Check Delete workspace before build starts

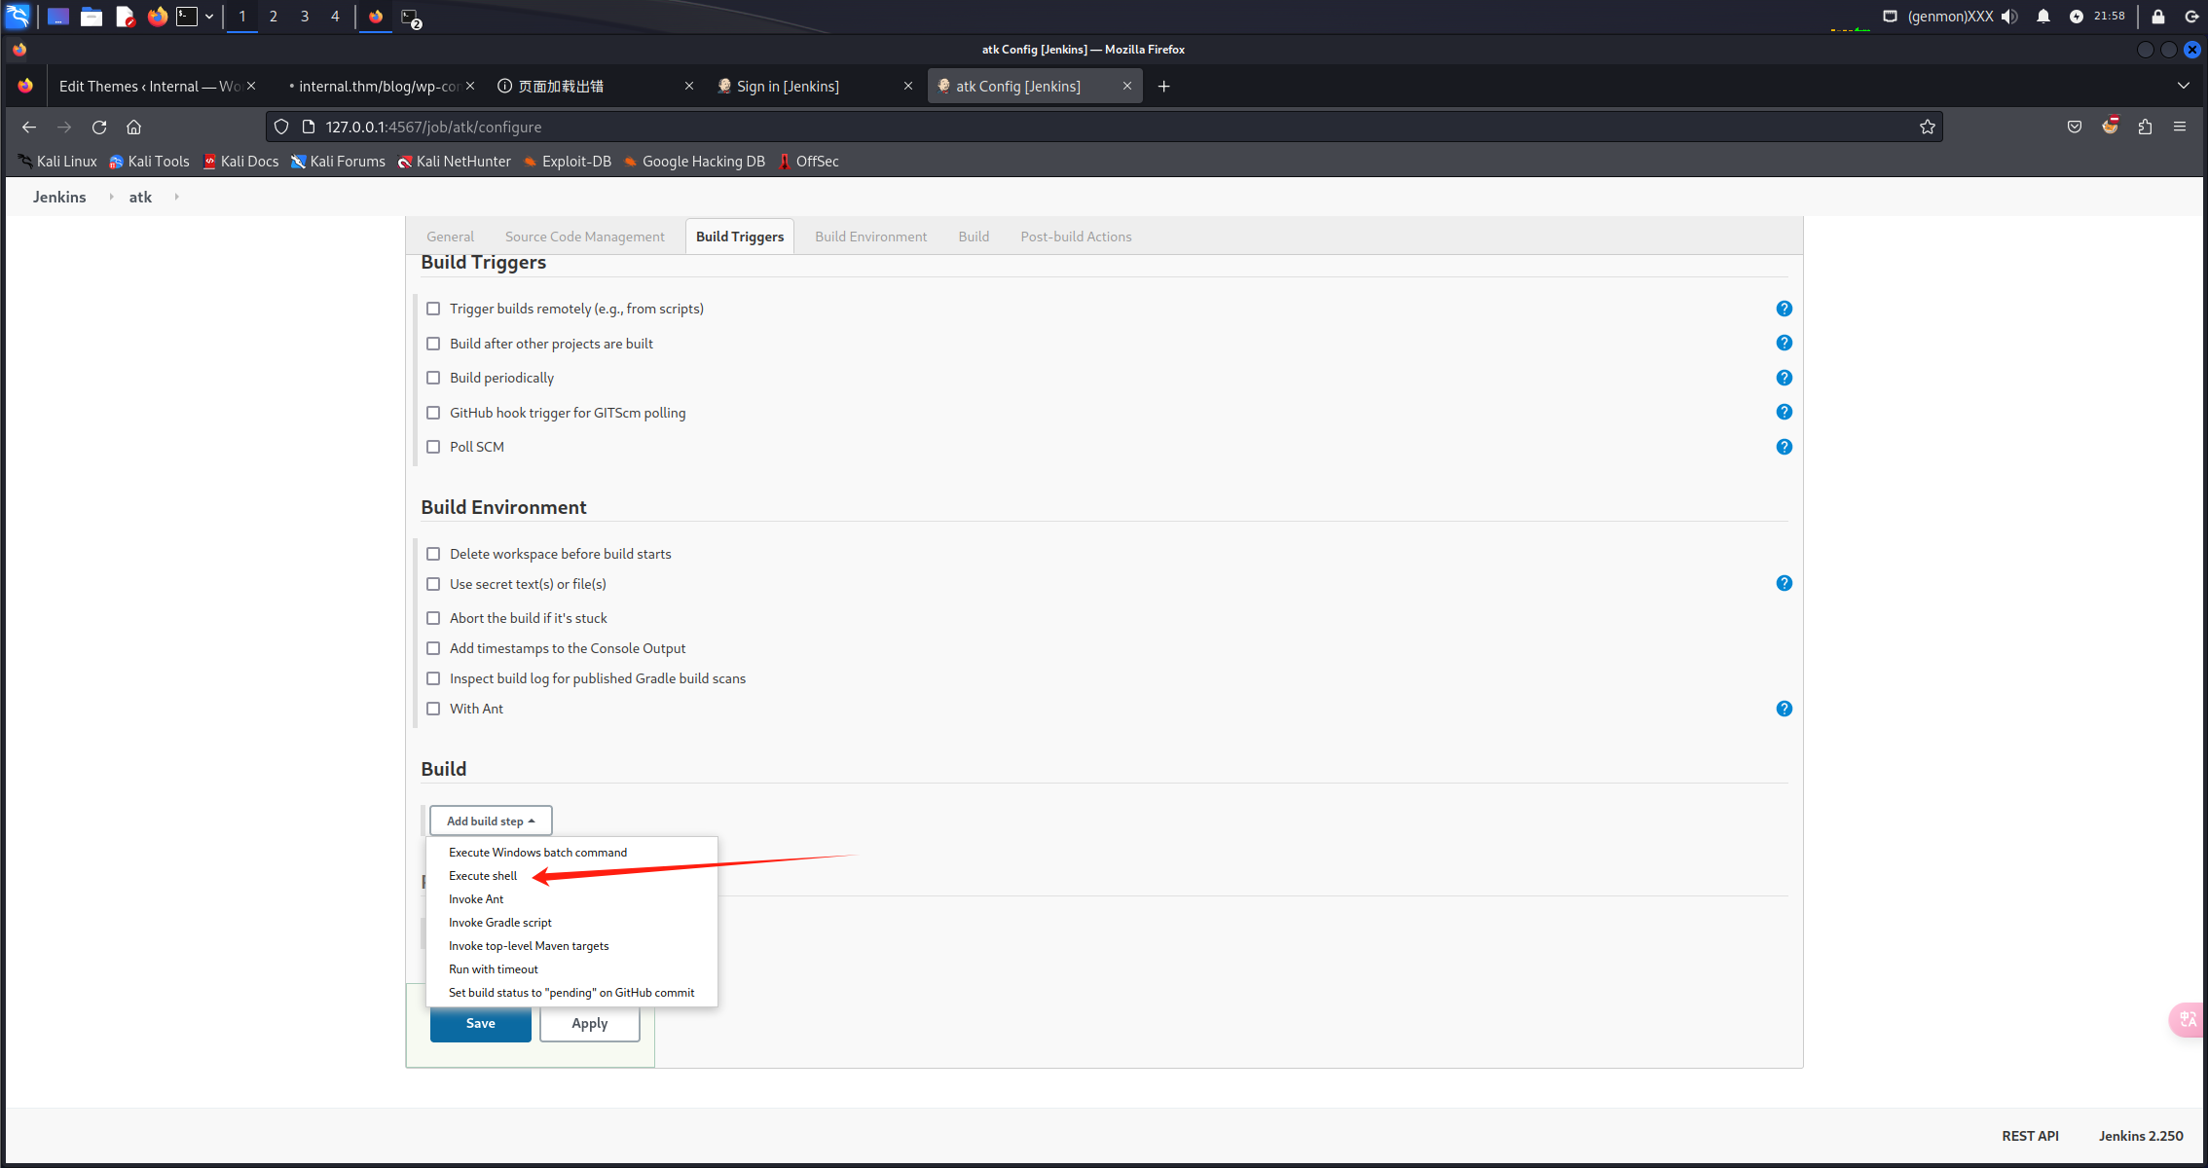(433, 554)
